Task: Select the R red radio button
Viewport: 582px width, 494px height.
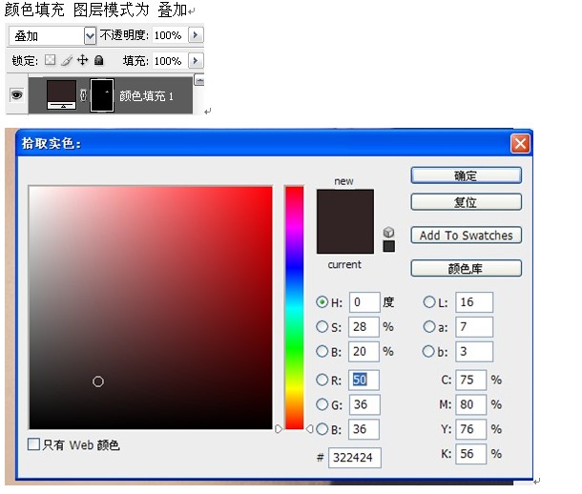Action: 322,380
